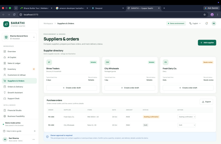Click the shield icon in approval notice
Image resolution: width=221 pixels, height=144 pixels.
[x=47, y=137]
